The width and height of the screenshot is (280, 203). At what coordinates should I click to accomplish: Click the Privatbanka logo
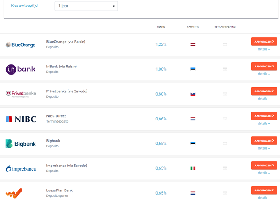point(21,94)
